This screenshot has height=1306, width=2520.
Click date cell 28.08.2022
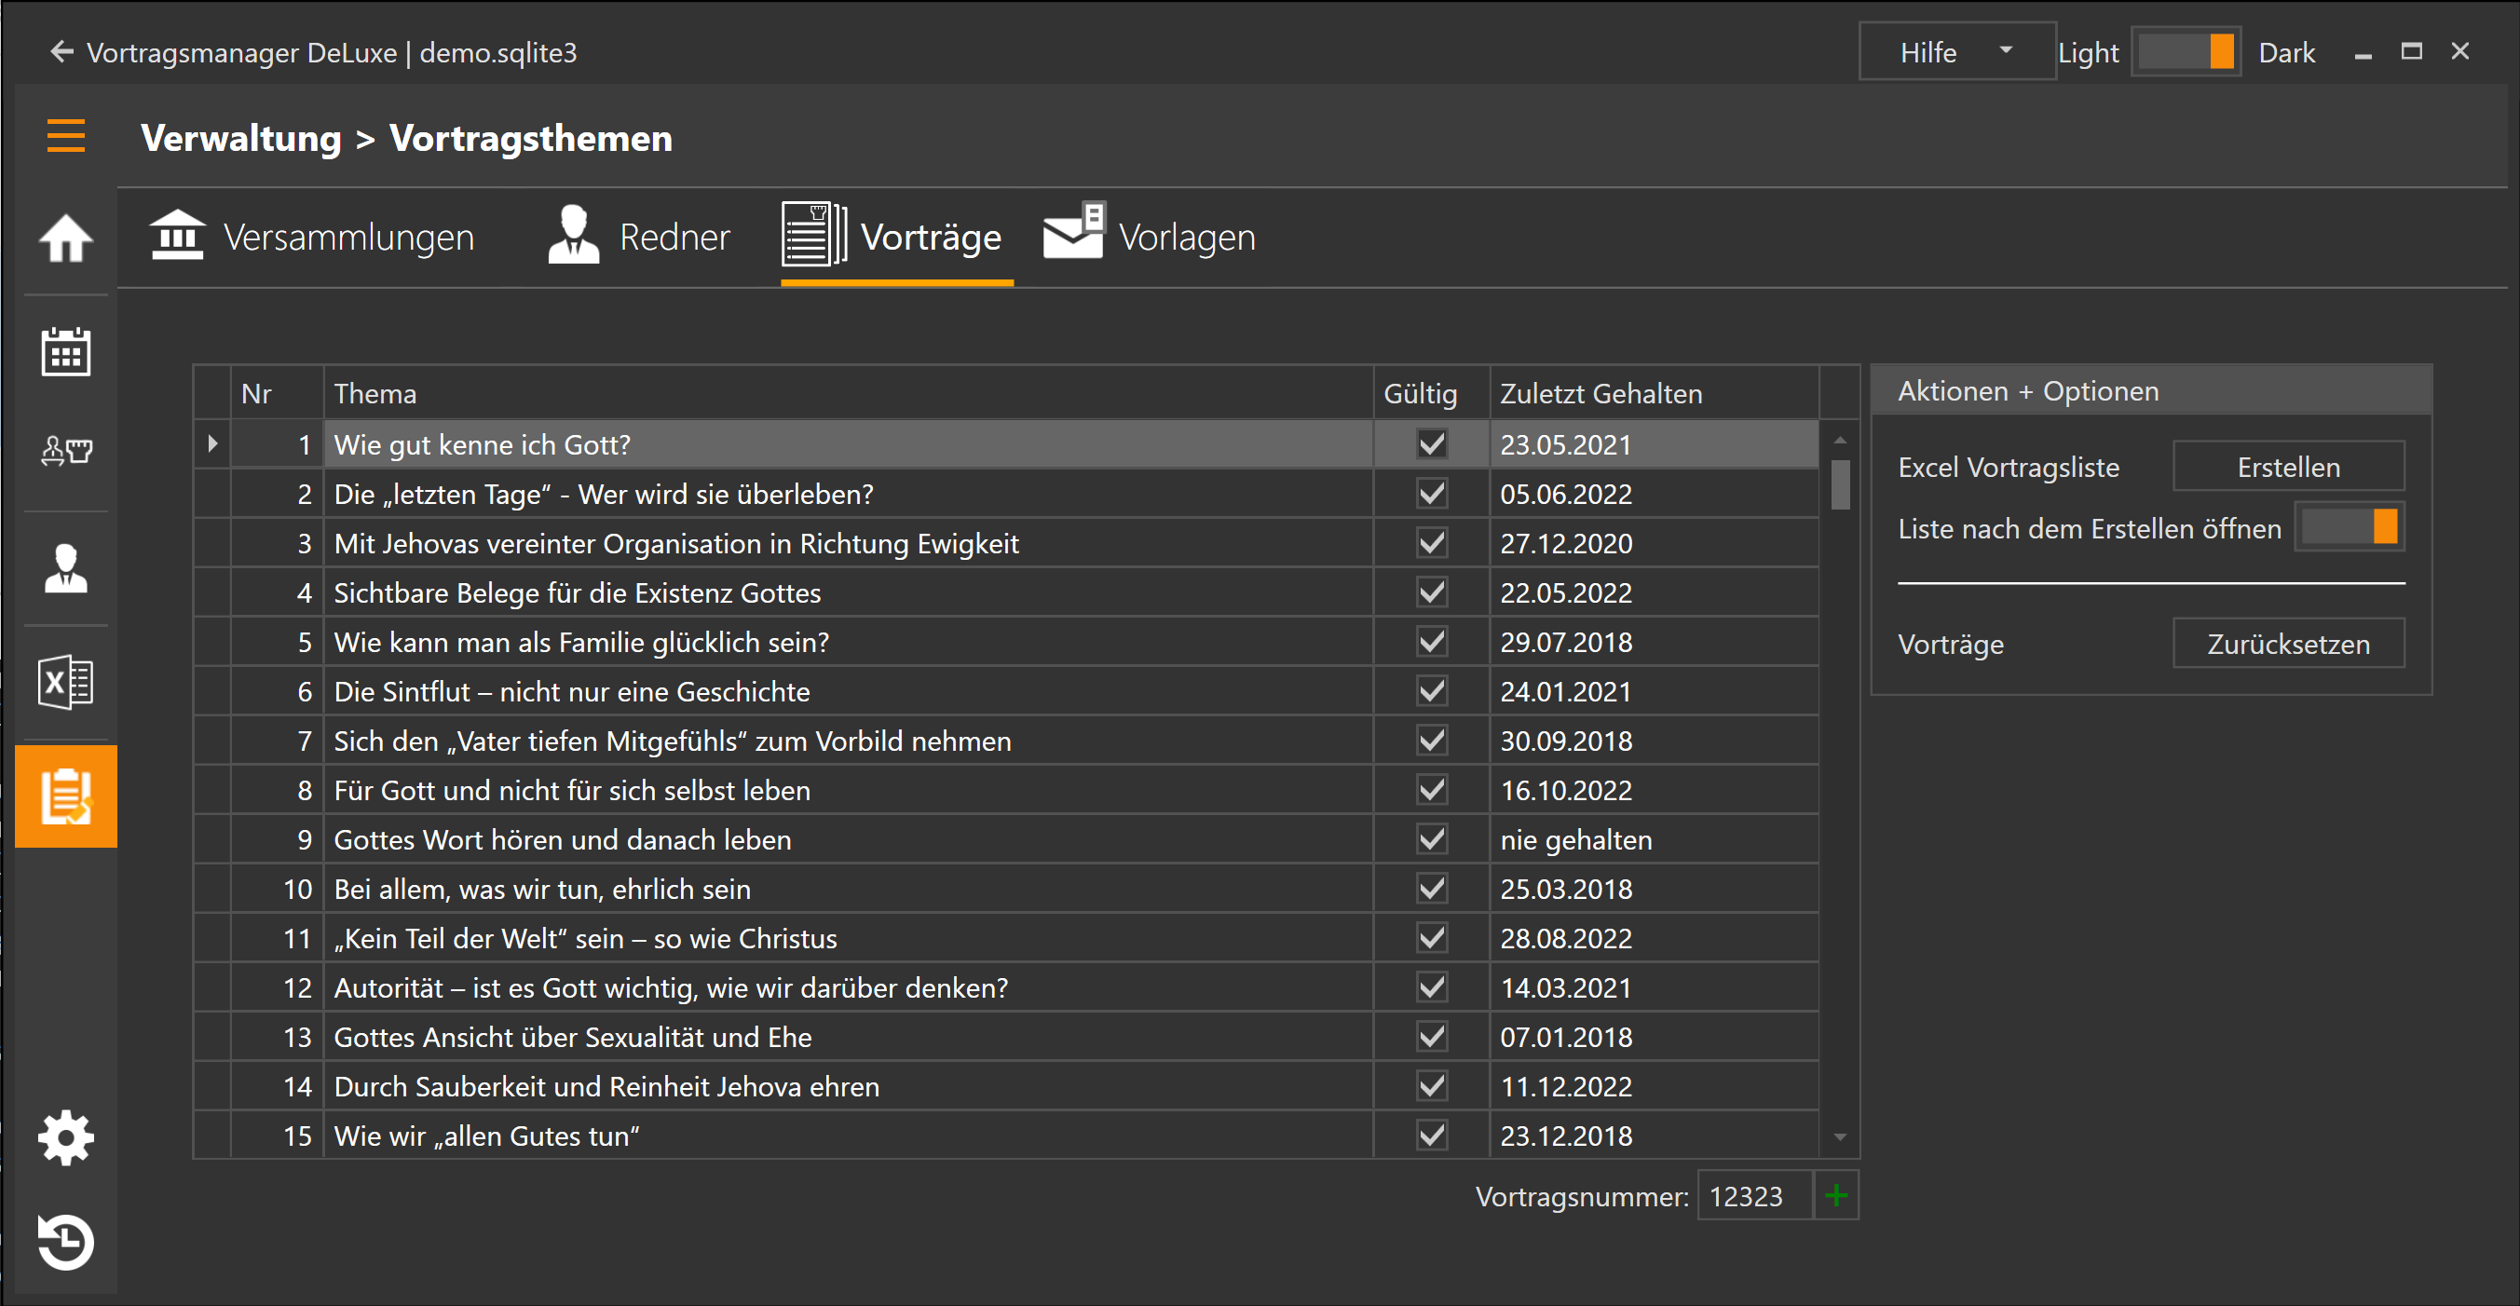[1655, 937]
